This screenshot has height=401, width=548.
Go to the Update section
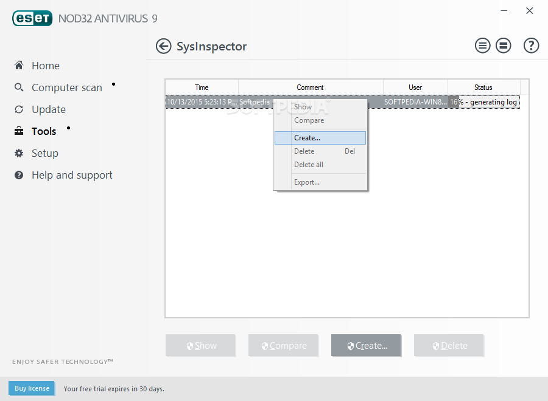pyautogui.click(x=49, y=109)
